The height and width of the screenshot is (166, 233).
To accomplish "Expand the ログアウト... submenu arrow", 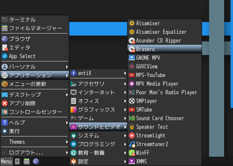I will 67,152.
